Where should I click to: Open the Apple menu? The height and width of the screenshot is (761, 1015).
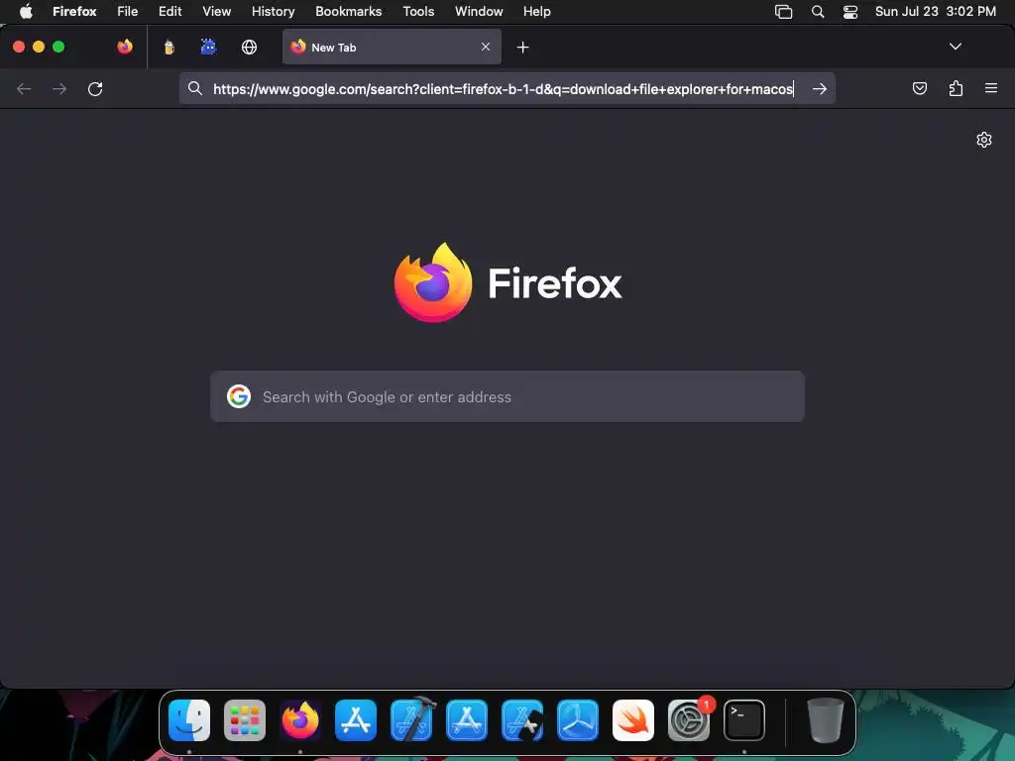point(26,11)
